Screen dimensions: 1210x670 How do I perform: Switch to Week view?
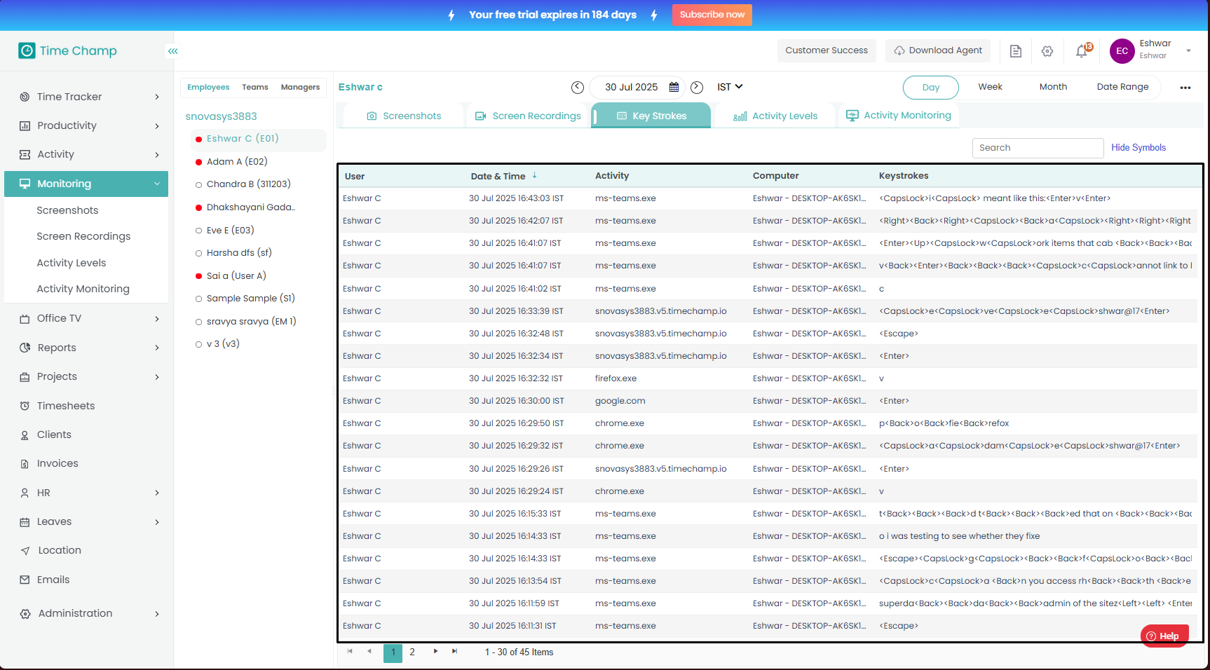click(x=990, y=87)
